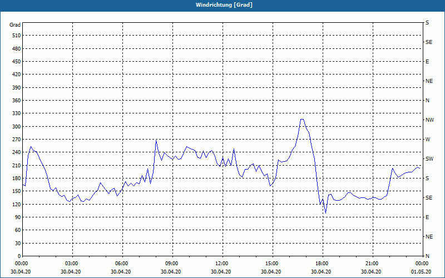Click the y-axis value '120'
This screenshot has height=278, width=445.
[17, 204]
